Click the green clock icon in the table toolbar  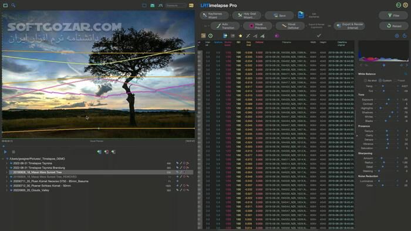[x=210, y=36]
